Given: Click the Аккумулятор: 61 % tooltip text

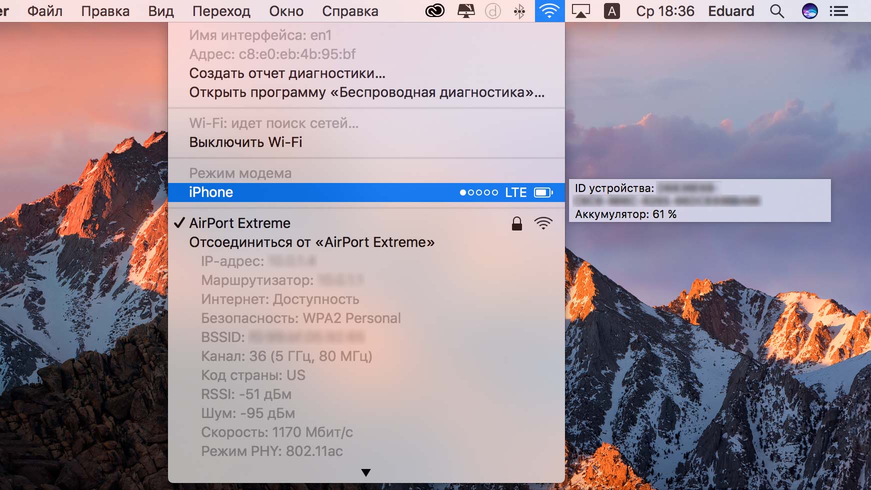Looking at the screenshot, I should tap(625, 214).
